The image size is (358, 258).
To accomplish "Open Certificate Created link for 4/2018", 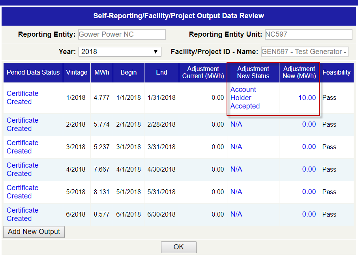I will pyautogui.click(x=22, y=169).
